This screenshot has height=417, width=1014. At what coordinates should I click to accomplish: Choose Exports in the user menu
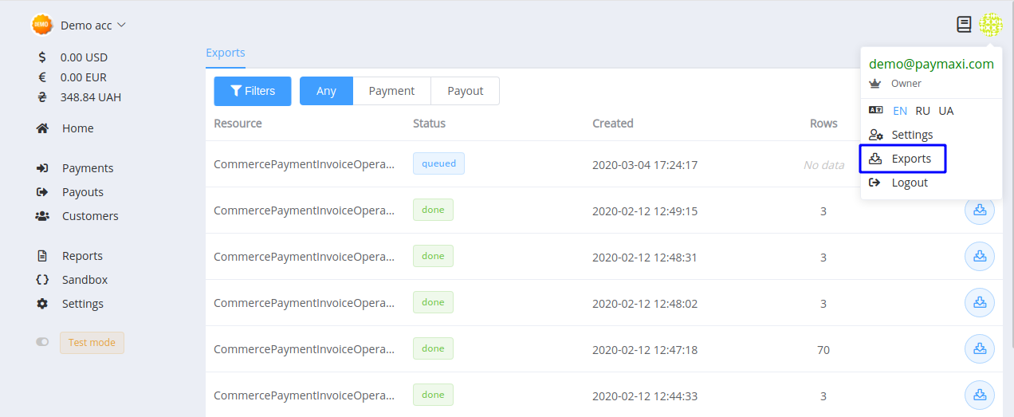[x=910, y=159]
